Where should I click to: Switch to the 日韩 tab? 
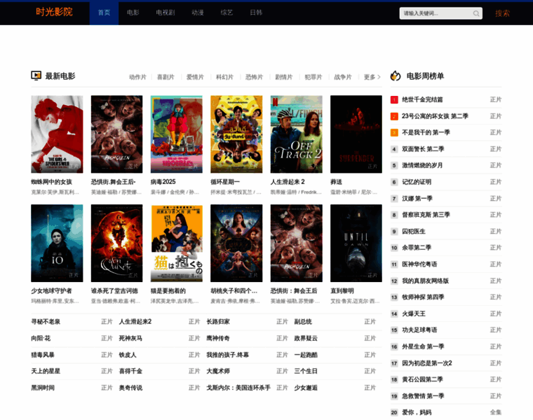click(256, 13)
